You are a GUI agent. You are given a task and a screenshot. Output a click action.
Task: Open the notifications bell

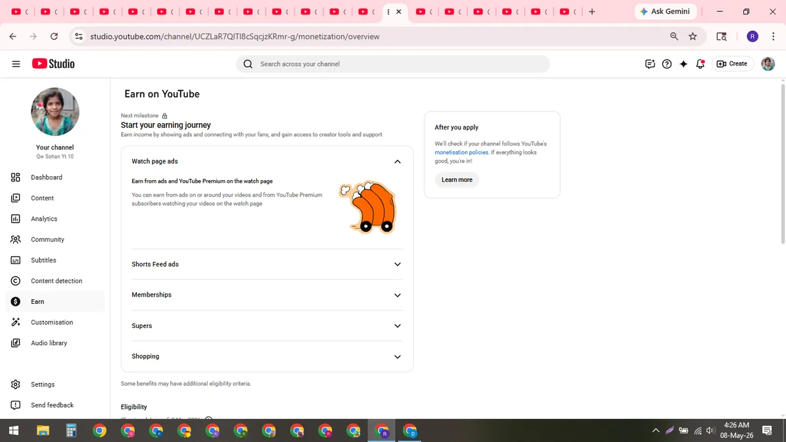pos(700,64)
